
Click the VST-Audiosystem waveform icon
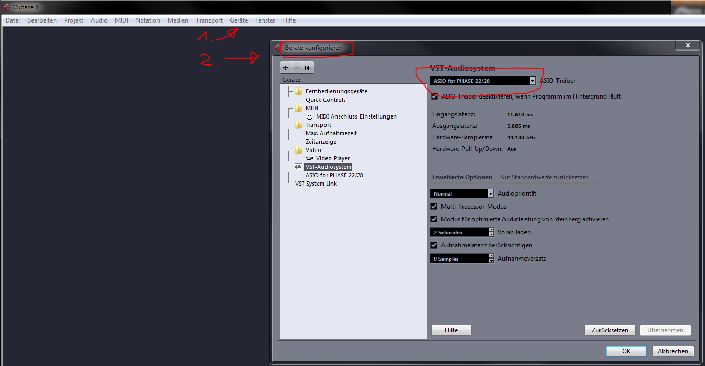[299, 167]
